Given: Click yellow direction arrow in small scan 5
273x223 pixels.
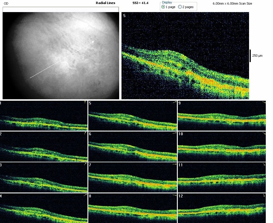Looking at the screenshot, I should coord(174,102).
